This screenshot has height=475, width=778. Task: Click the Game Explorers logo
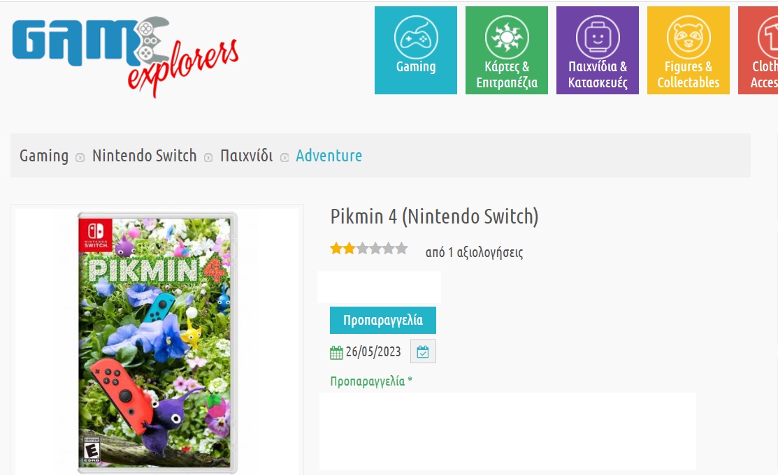[x=125, y=56]
